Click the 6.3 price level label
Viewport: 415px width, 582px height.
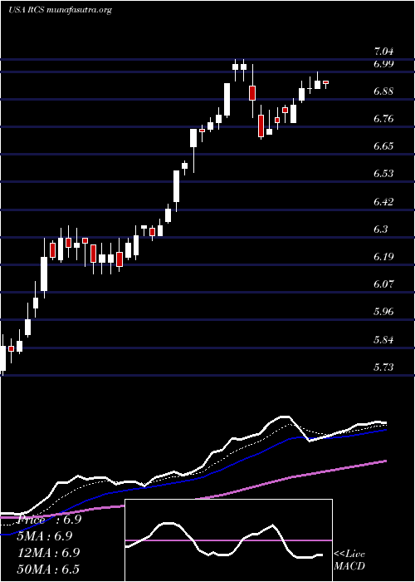381,229
